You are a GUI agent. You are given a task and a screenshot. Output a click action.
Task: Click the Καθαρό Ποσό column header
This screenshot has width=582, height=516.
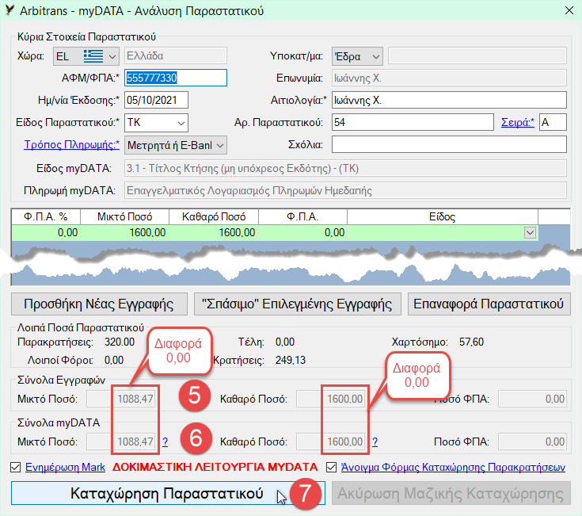[214, 216]
